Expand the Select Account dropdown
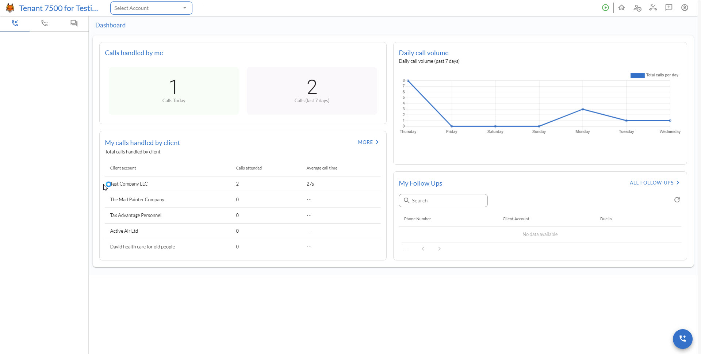This screenshot has height=354, width=701. [151, 8]
